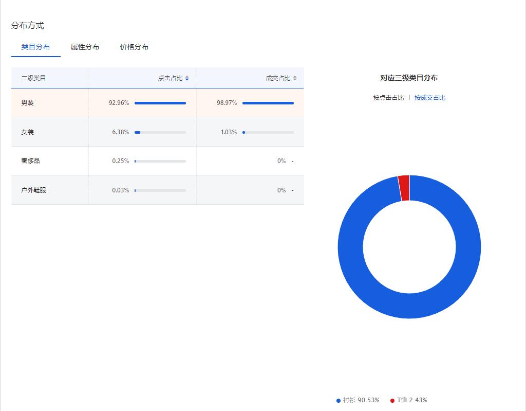This screenshot has width=526, height=411.
Task: Click 男装 click share bar 92.96%
Action: pyautogui.click(x=160, y=103)
